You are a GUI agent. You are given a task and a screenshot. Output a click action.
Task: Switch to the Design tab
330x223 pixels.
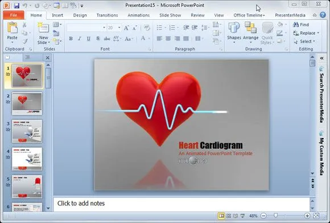coord(80,15)
